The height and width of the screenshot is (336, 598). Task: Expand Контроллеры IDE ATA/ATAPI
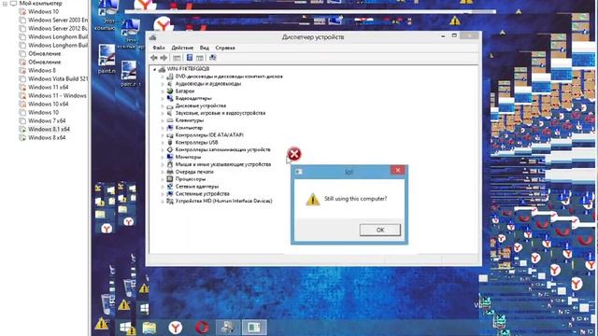(x=163, y=135)
